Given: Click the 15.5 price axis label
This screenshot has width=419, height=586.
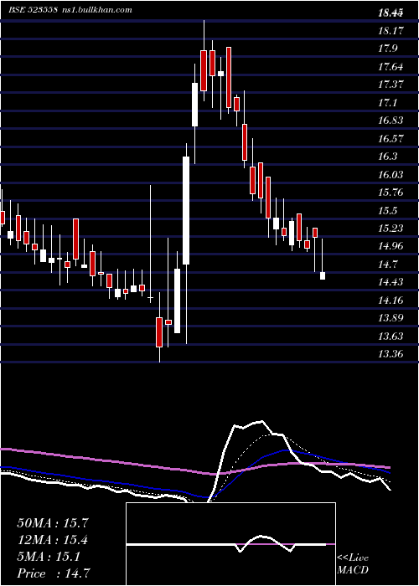Looking at the screenshot, I should click(388, 211).
